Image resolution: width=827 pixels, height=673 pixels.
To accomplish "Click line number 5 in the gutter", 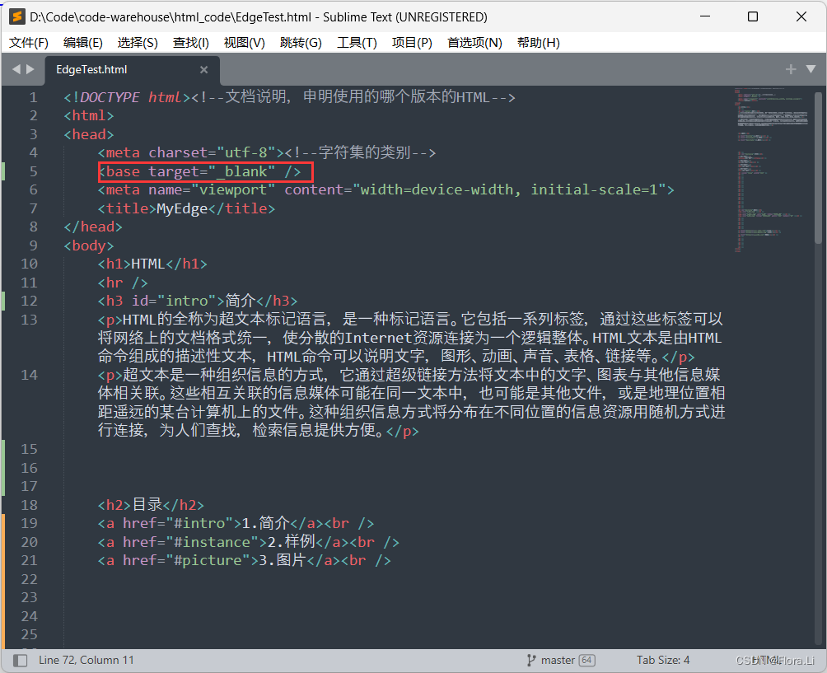I will (x=33, y=171).
